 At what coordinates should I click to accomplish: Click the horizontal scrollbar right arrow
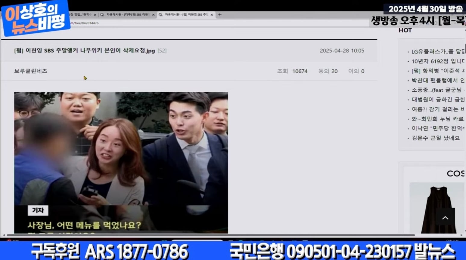tap(461, 235)
